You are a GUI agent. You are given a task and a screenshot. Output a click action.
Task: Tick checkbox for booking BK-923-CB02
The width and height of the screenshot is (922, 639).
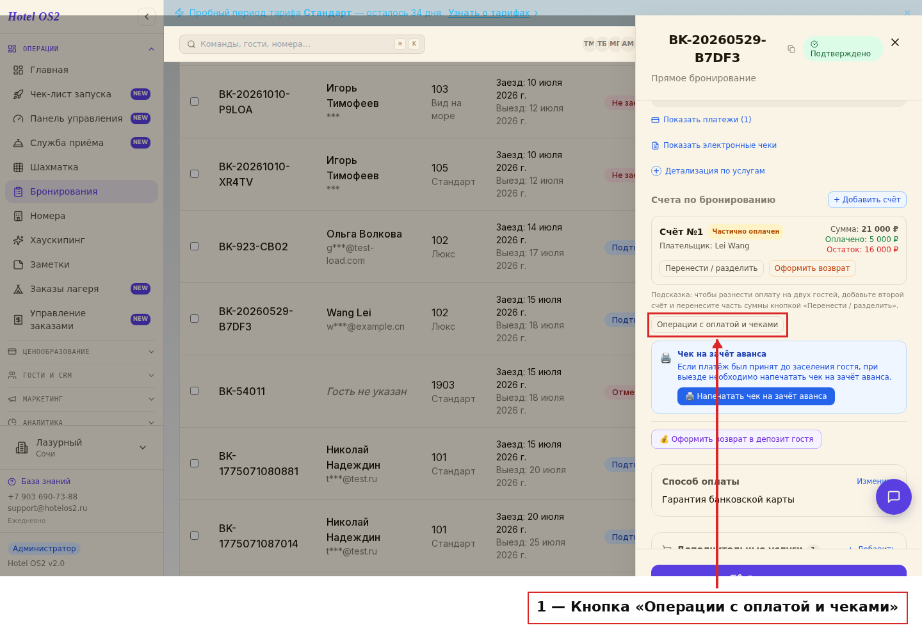(x=195, y=246)
